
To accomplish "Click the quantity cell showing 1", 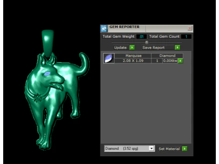I will click(x=157, y=61).
